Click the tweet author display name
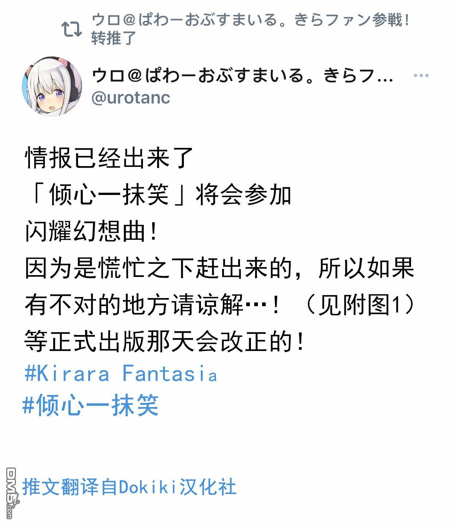This screenshot has width=453, height=524. (242, 76)
